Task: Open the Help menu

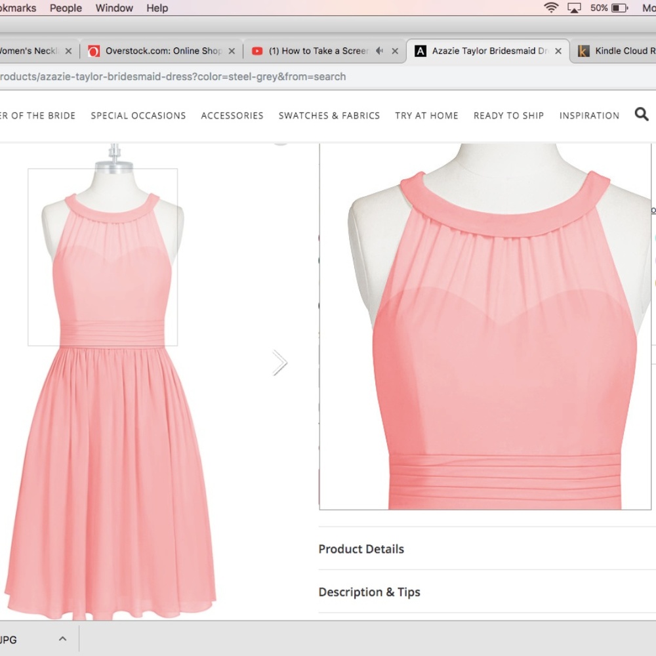Action: (x=157, y=8)
